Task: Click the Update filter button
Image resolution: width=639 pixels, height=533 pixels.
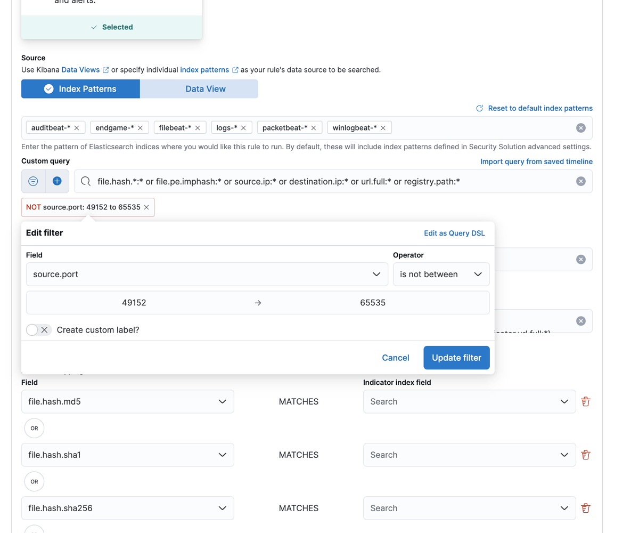Action: point(456,358)
